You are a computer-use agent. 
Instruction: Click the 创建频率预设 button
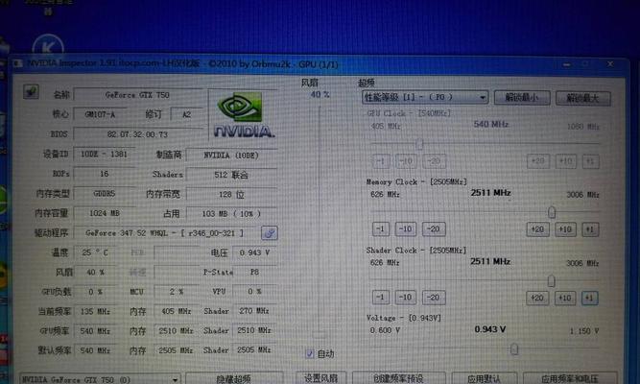coord(398,378)
